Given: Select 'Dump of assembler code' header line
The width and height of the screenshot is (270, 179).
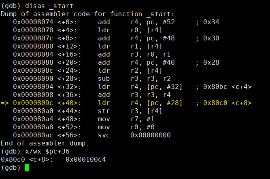Looking at the screenshot, I should pyautogui.click(x=87, y=14).
